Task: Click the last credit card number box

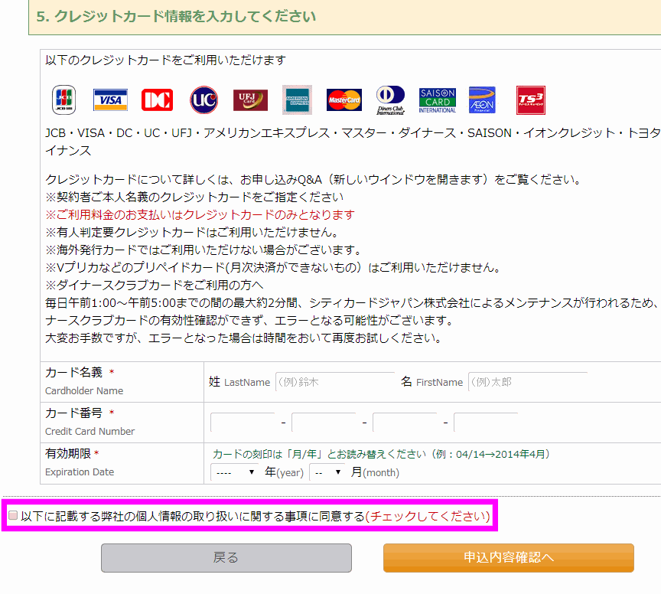Action: click(486, 423)
